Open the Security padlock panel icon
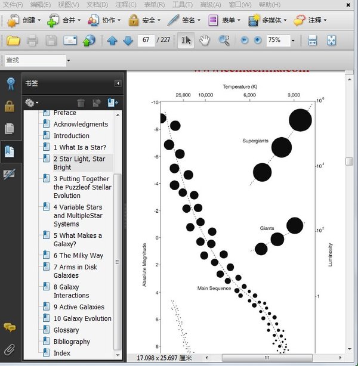358x366 pixels. click(x=10, y=106)
